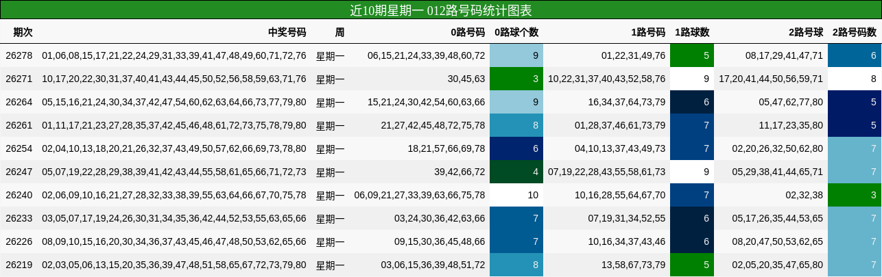Select period number 26271
The height and width of the screenshot is (277, 882).
tap(19, 79)
